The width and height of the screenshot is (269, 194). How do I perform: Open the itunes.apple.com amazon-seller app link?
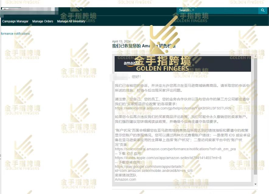(168, 158)
